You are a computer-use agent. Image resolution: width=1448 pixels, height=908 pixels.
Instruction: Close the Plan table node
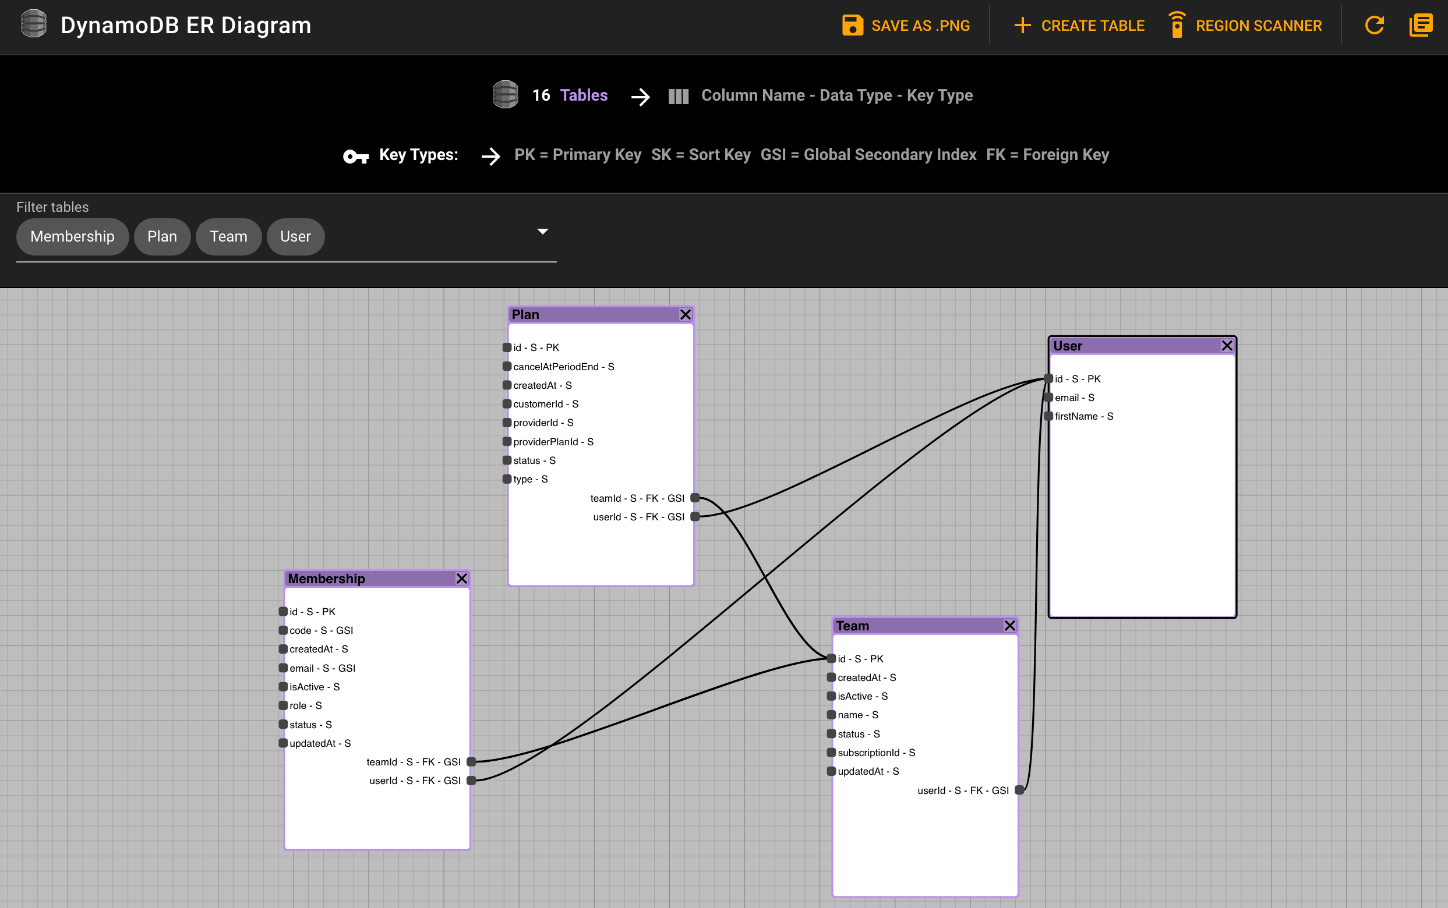685,315
